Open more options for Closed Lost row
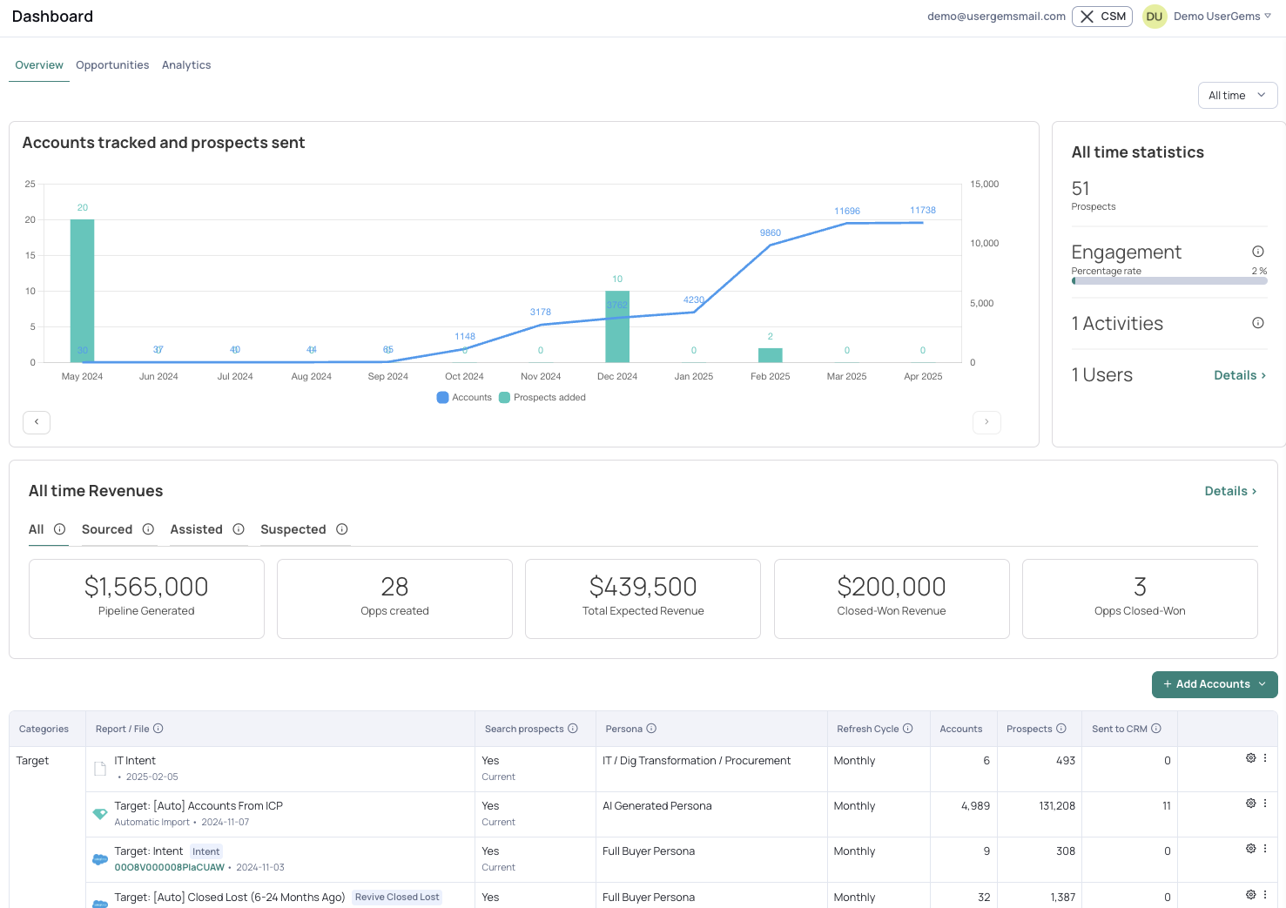The image size is (1286, 908). pyautogui.click(x=1265, y=895)
